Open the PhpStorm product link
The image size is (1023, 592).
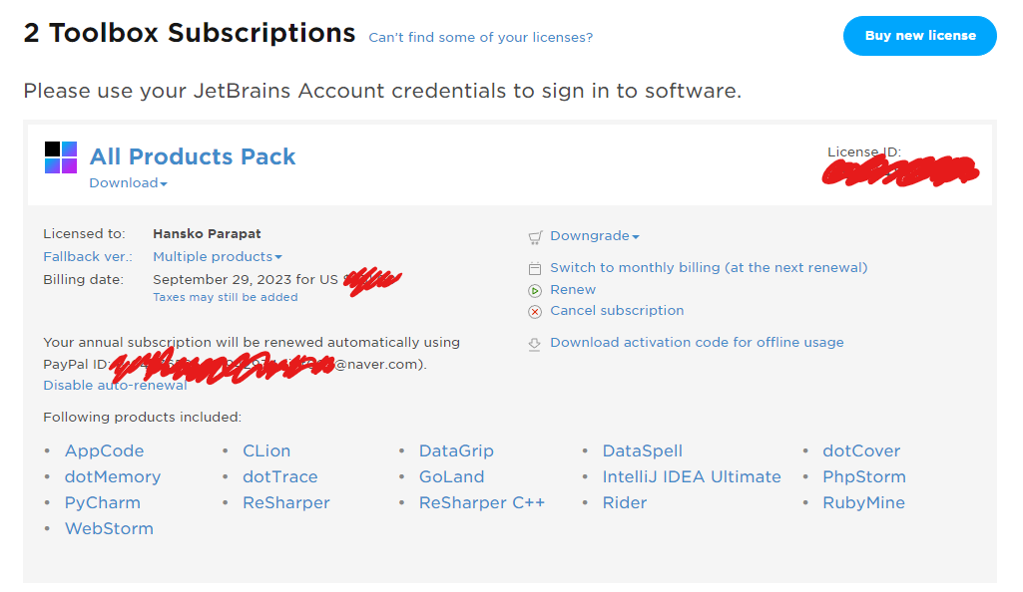[863, 476]
